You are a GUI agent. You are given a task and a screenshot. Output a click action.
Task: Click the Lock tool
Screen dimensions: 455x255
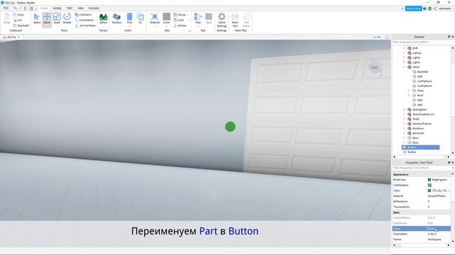tap(178, 20)
